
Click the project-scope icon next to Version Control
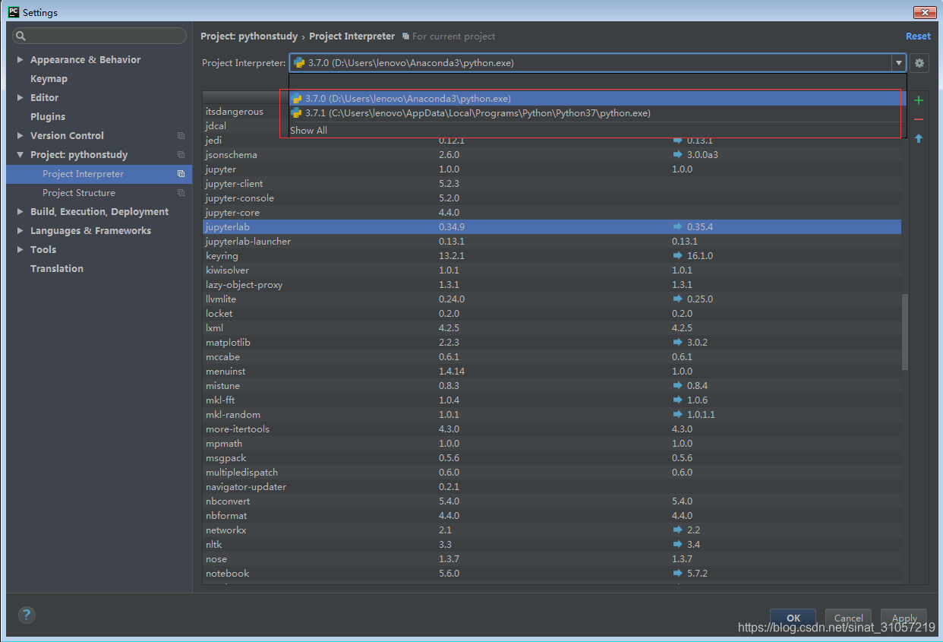(x=181, y=136)
